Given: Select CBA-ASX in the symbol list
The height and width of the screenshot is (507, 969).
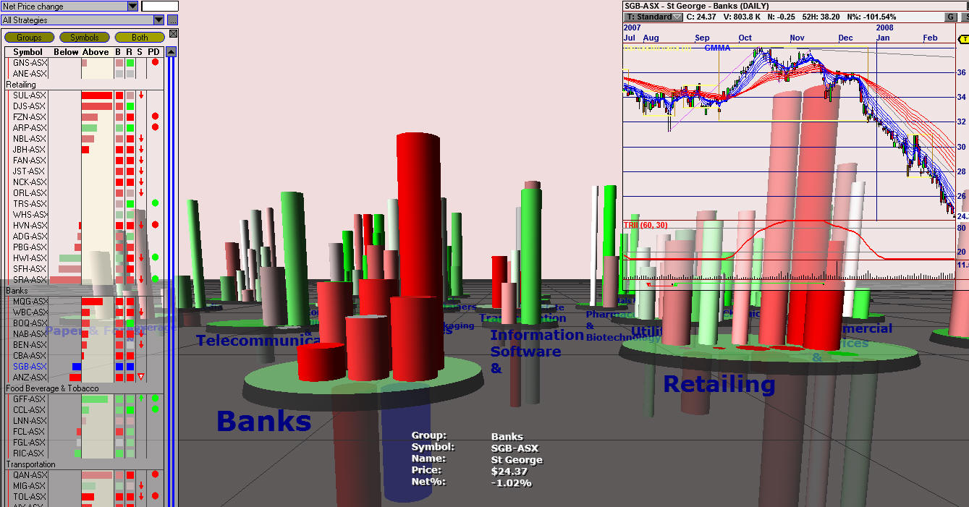Looking at the screenshot, I should [30, 356].
